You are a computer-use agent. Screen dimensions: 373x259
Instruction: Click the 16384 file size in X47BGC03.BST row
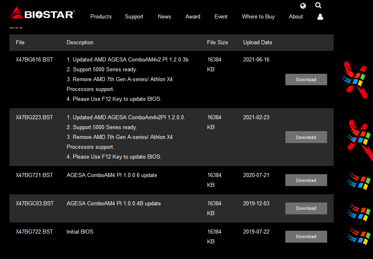click(x=214, y=204)
